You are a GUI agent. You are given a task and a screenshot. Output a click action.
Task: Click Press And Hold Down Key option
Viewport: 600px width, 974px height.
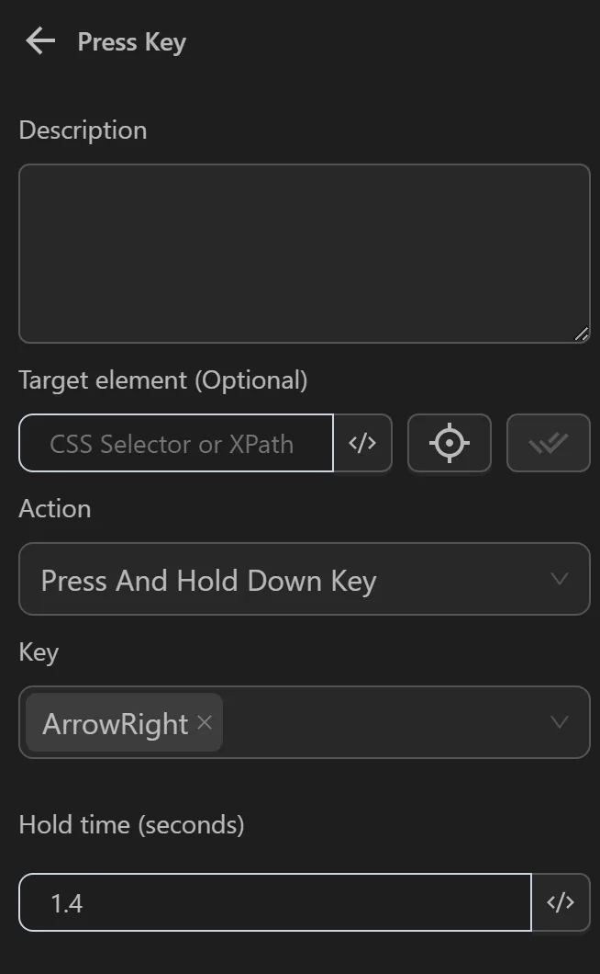[x=208, y=580]
